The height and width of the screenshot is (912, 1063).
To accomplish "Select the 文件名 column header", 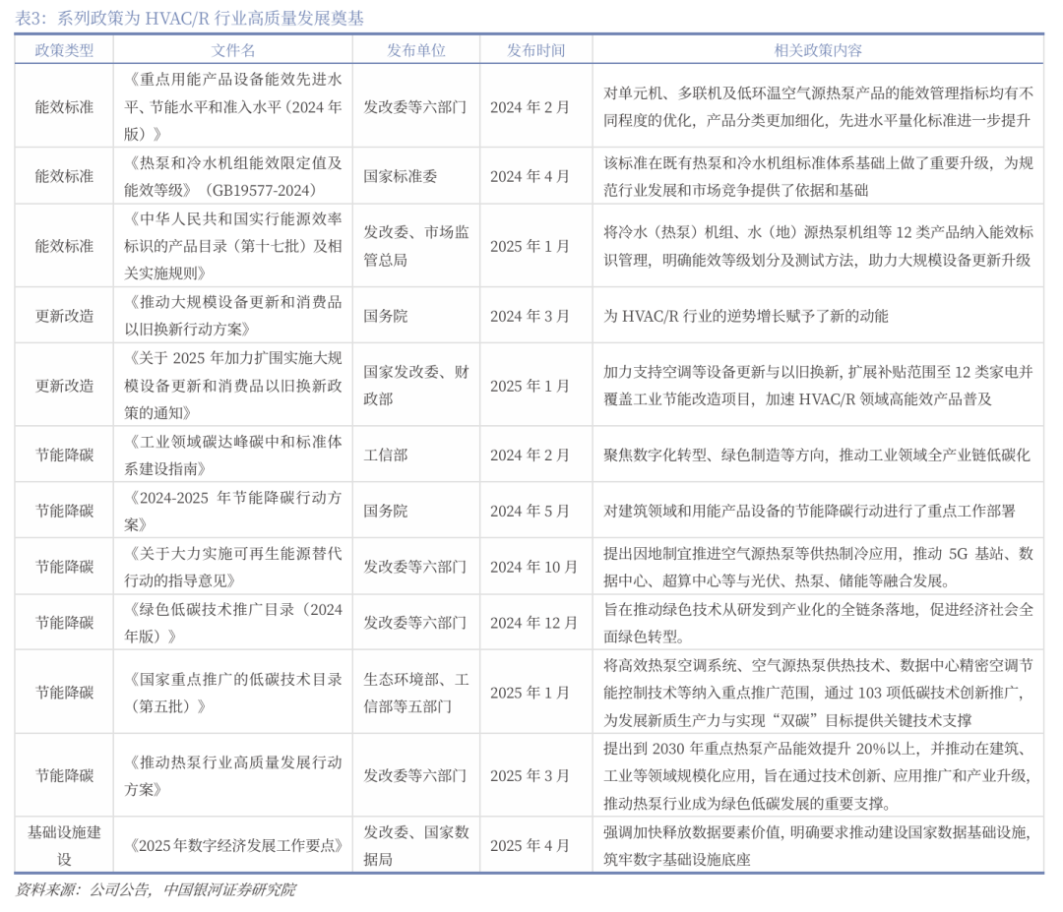I will (233, 50).
